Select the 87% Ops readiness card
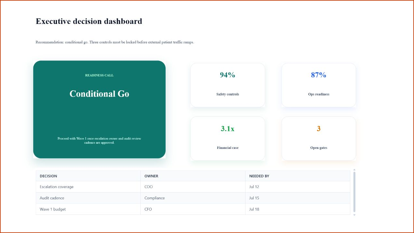 (319, 85)
